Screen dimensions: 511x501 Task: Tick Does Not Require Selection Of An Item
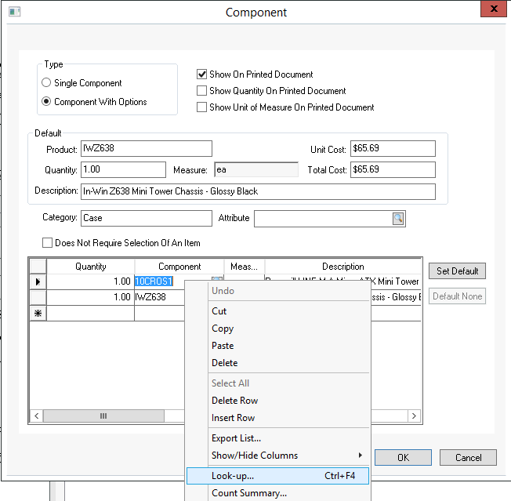pos(47,243)
